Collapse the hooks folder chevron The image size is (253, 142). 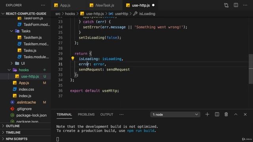click(x=9, y=70)
